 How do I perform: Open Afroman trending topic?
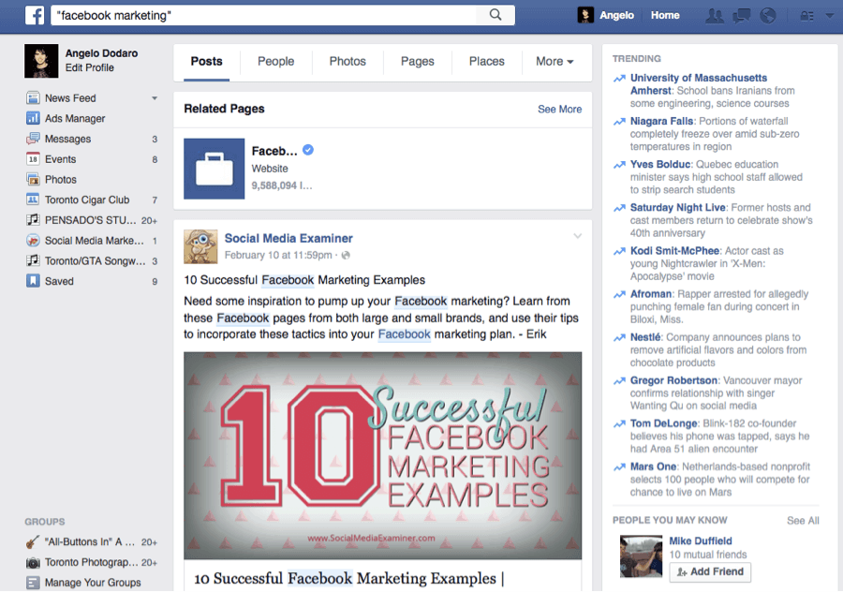pyautogui.click(x=651, y=293)
